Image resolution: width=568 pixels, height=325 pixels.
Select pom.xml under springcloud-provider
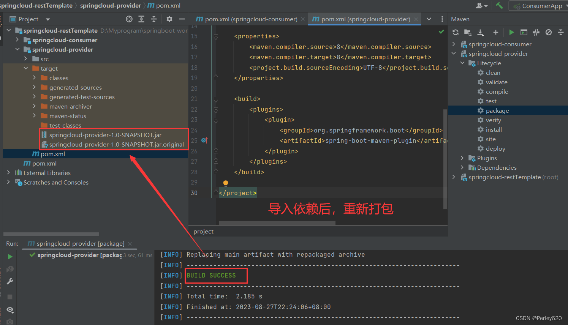click(53, 154)
